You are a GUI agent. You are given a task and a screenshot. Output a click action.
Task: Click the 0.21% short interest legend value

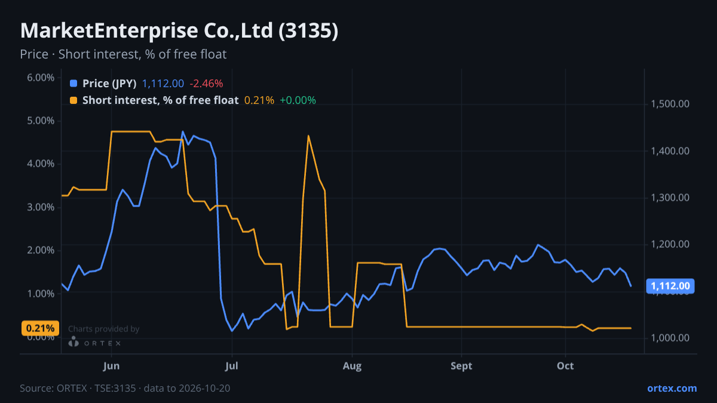pyautogui.click(x=259, y=100)
